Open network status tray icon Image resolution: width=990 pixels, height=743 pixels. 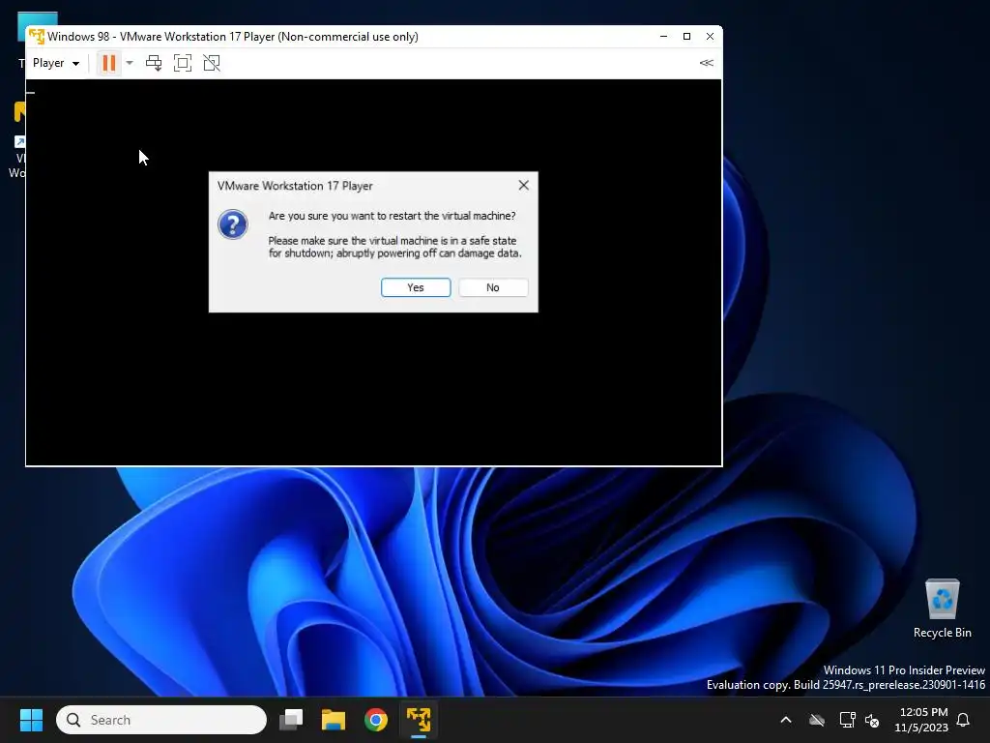pyautogui.click(x=847, y=720)
